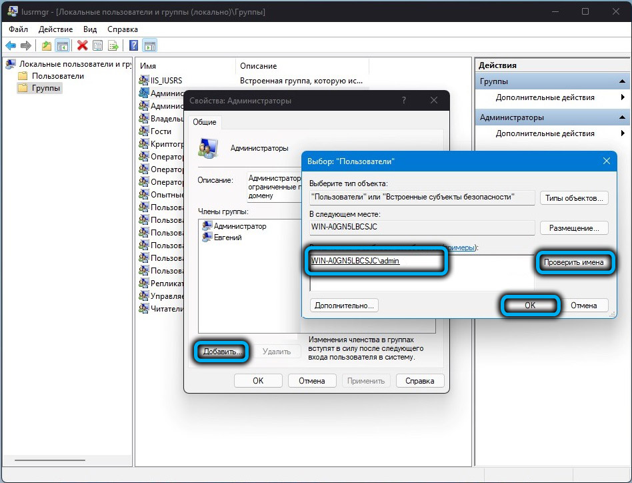Click the Проверить имена button
Viewport: 632px width, 483px height.
[x=573, y=262]
